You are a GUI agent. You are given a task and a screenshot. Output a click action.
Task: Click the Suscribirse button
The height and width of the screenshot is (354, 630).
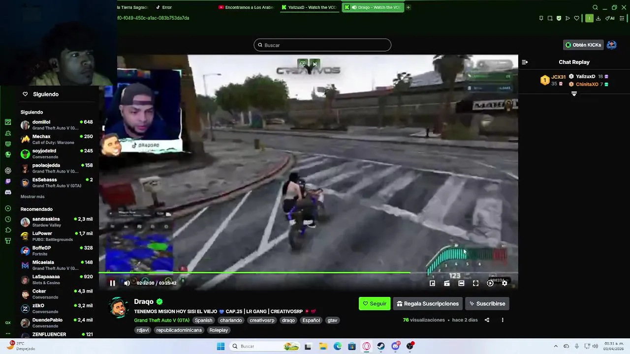click(x=487, y=304)
